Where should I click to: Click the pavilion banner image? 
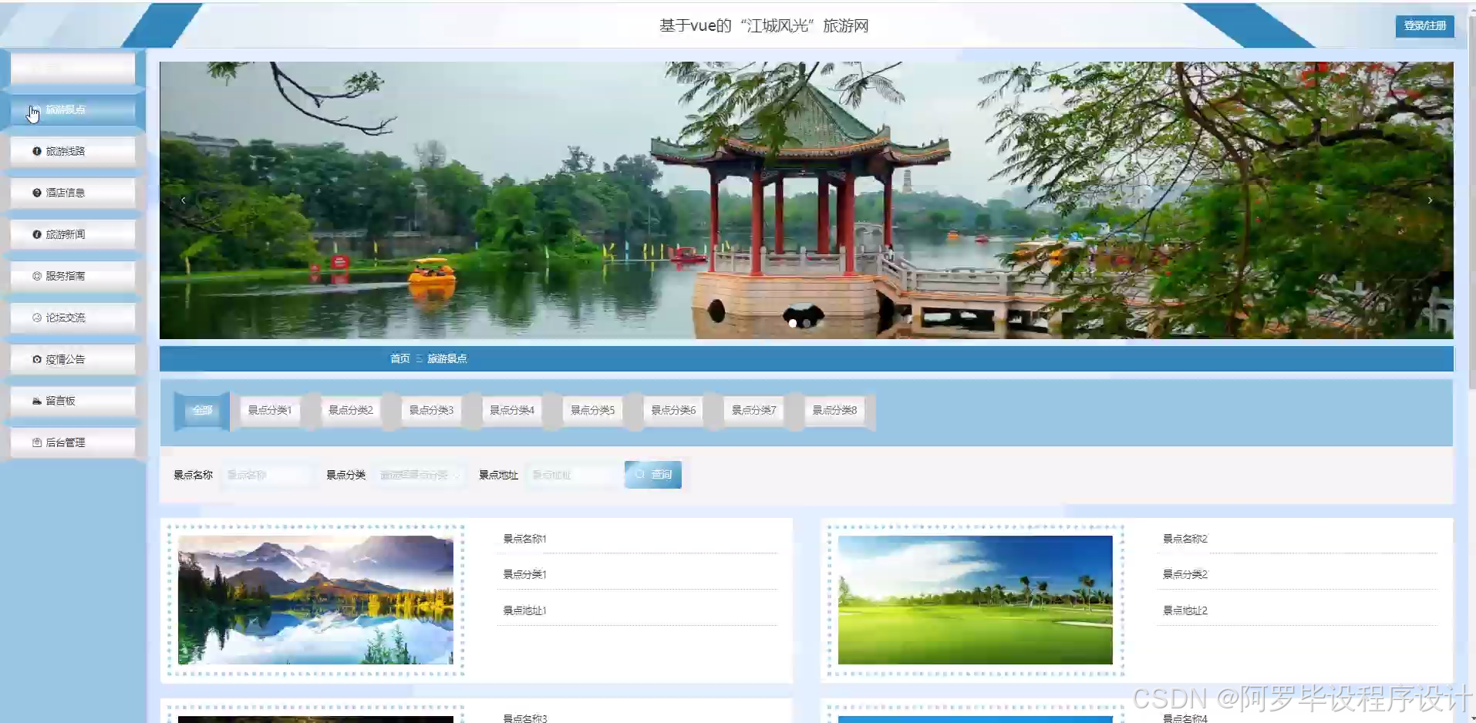[806, 200]
